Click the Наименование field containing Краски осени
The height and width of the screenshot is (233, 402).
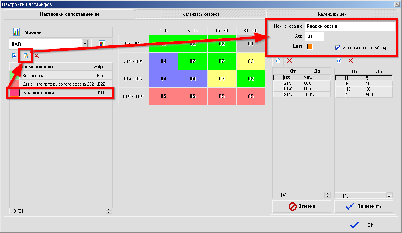(x=349, y=26)
